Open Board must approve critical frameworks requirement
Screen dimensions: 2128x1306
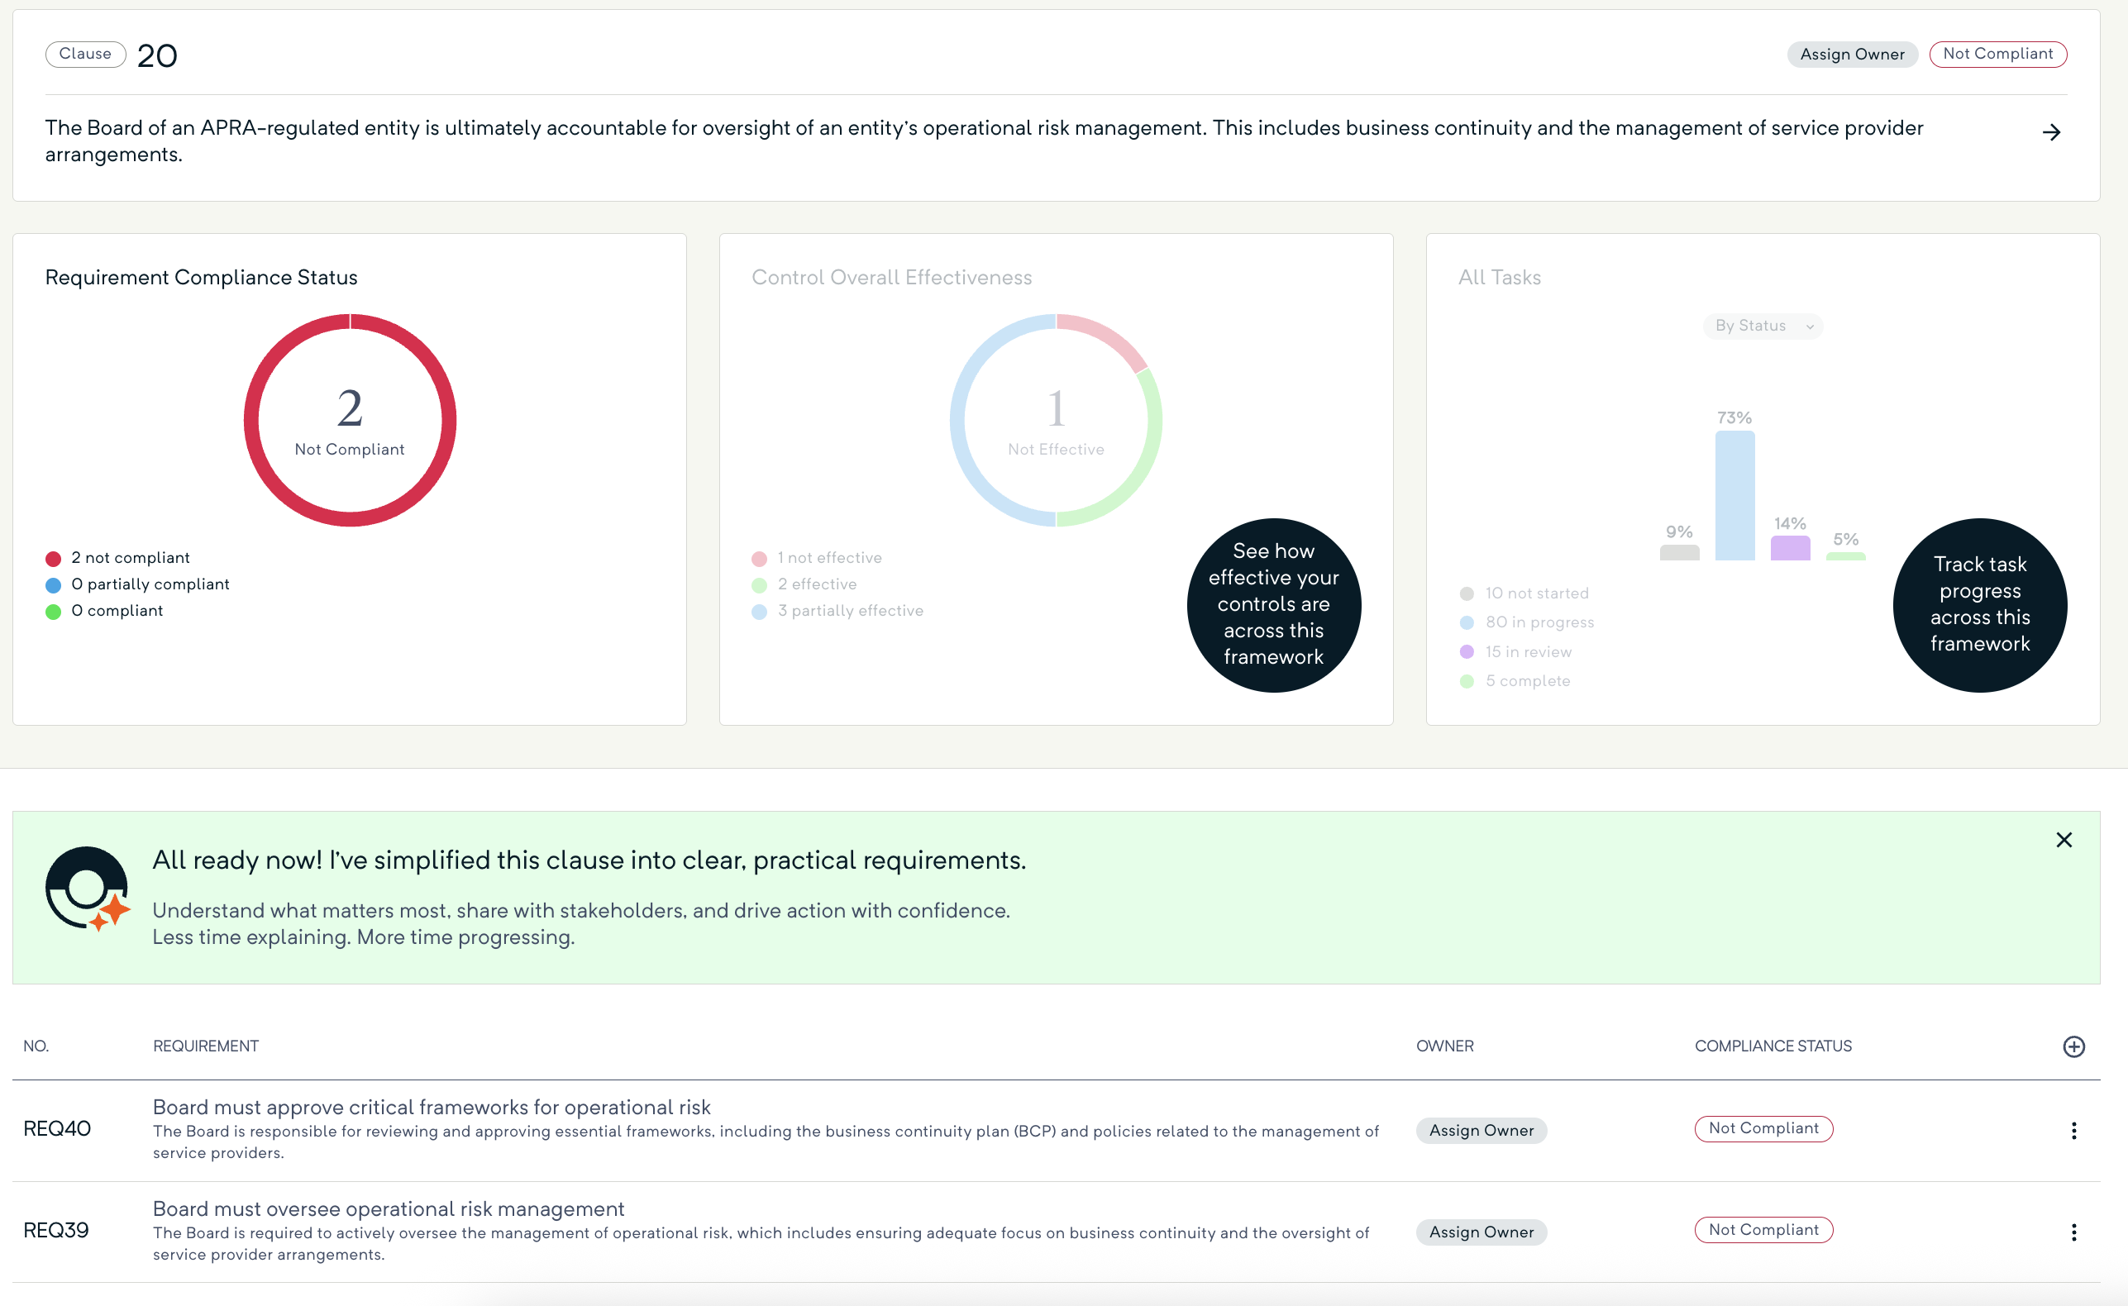coord(431,1107)
